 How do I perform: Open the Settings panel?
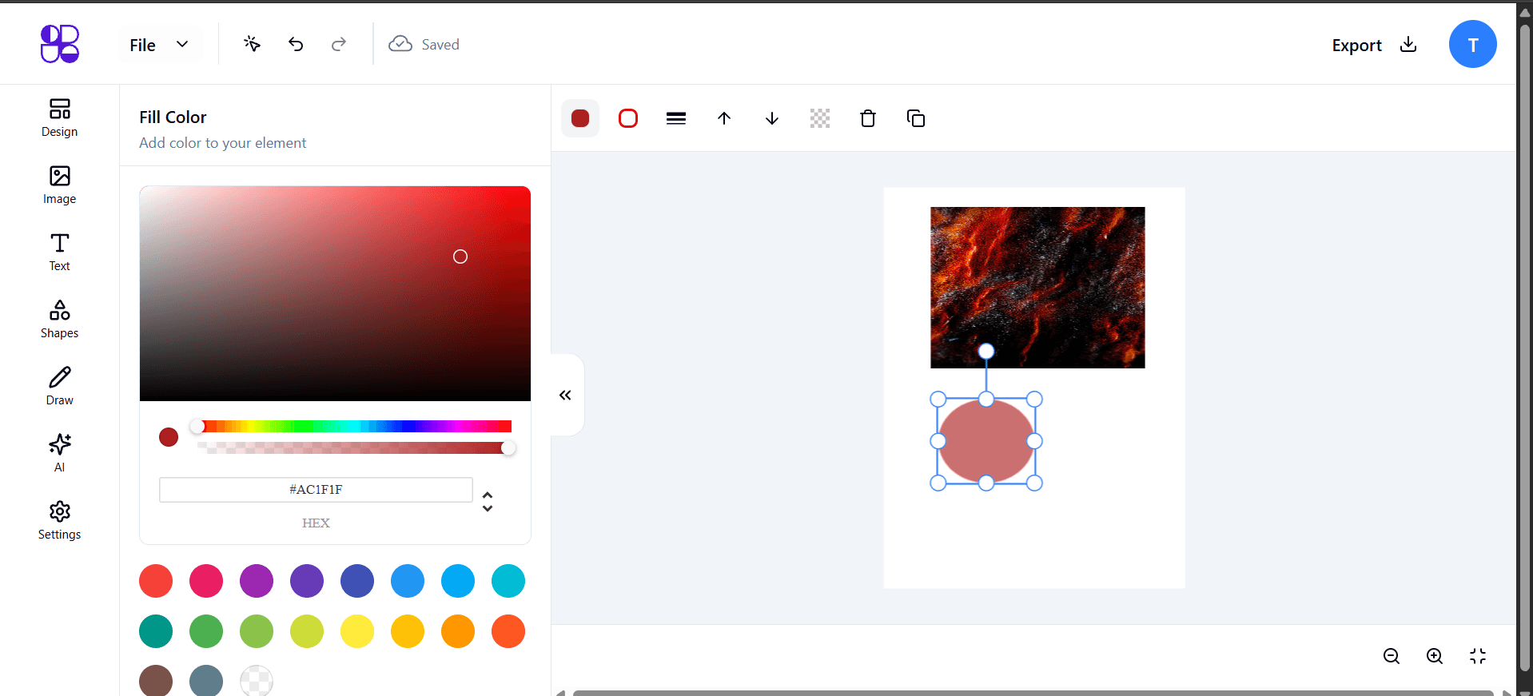[x=60, y=521]
